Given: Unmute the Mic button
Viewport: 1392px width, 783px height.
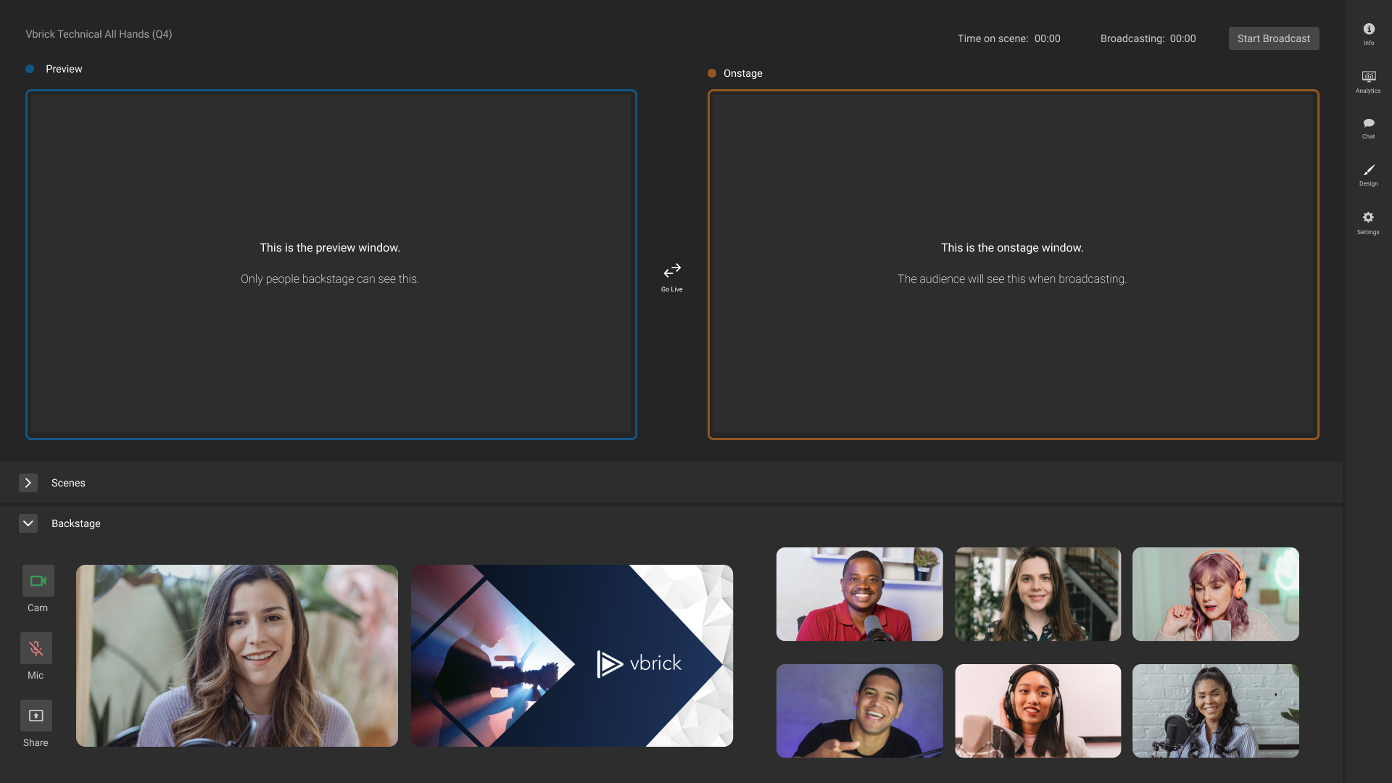Looking at the screenshot, I should coord(36,648).
